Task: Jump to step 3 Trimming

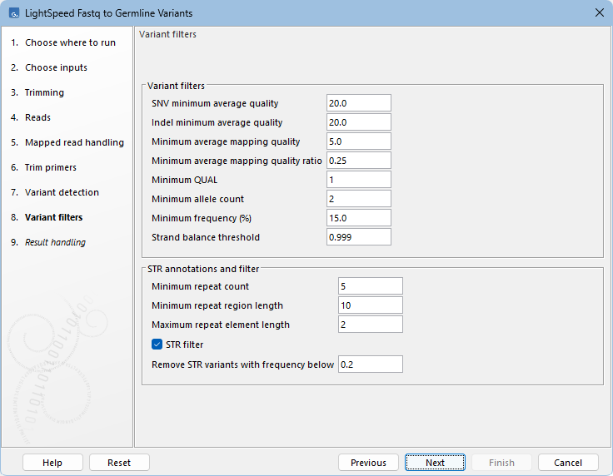Action: tap(37, 92)
